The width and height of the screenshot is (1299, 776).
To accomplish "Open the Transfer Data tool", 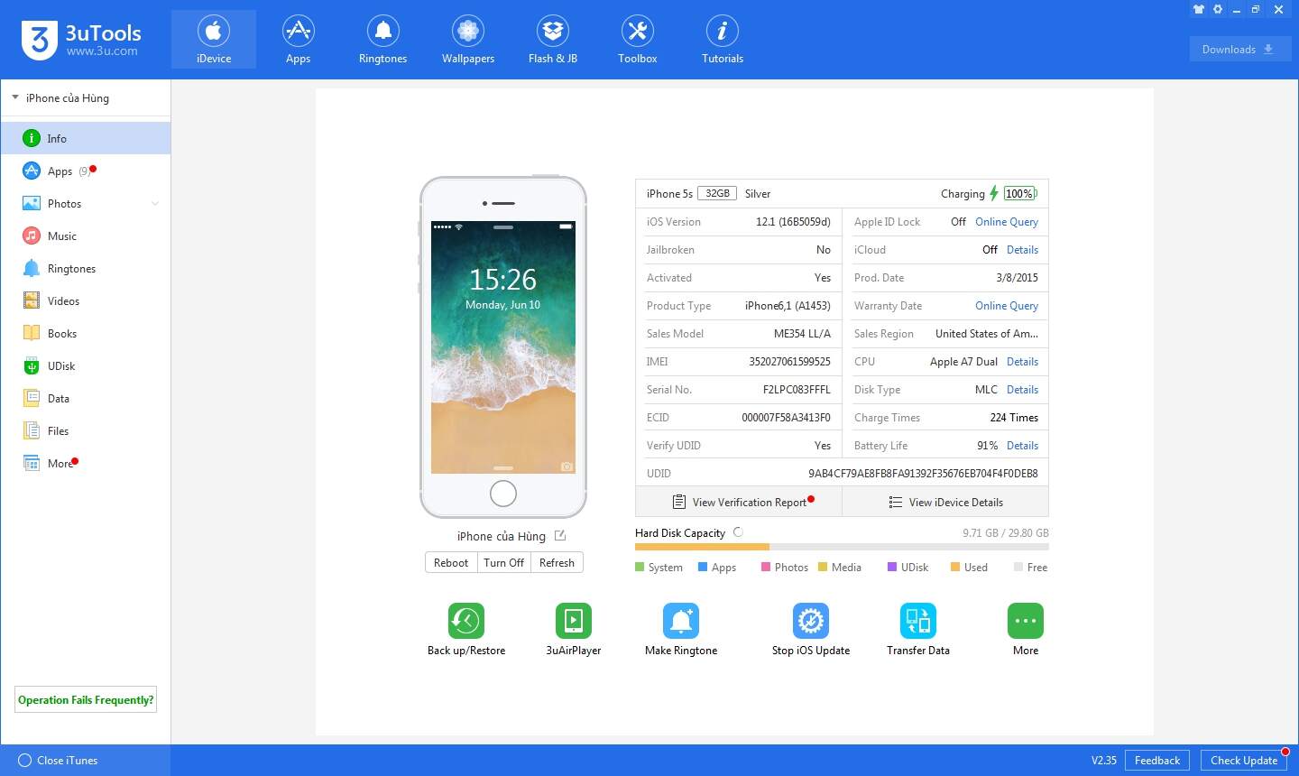I will pos(917,621).
